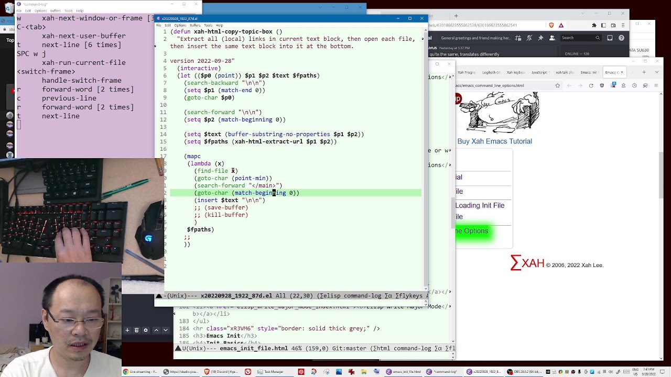Click the Discord pin icon

point(541,38)
